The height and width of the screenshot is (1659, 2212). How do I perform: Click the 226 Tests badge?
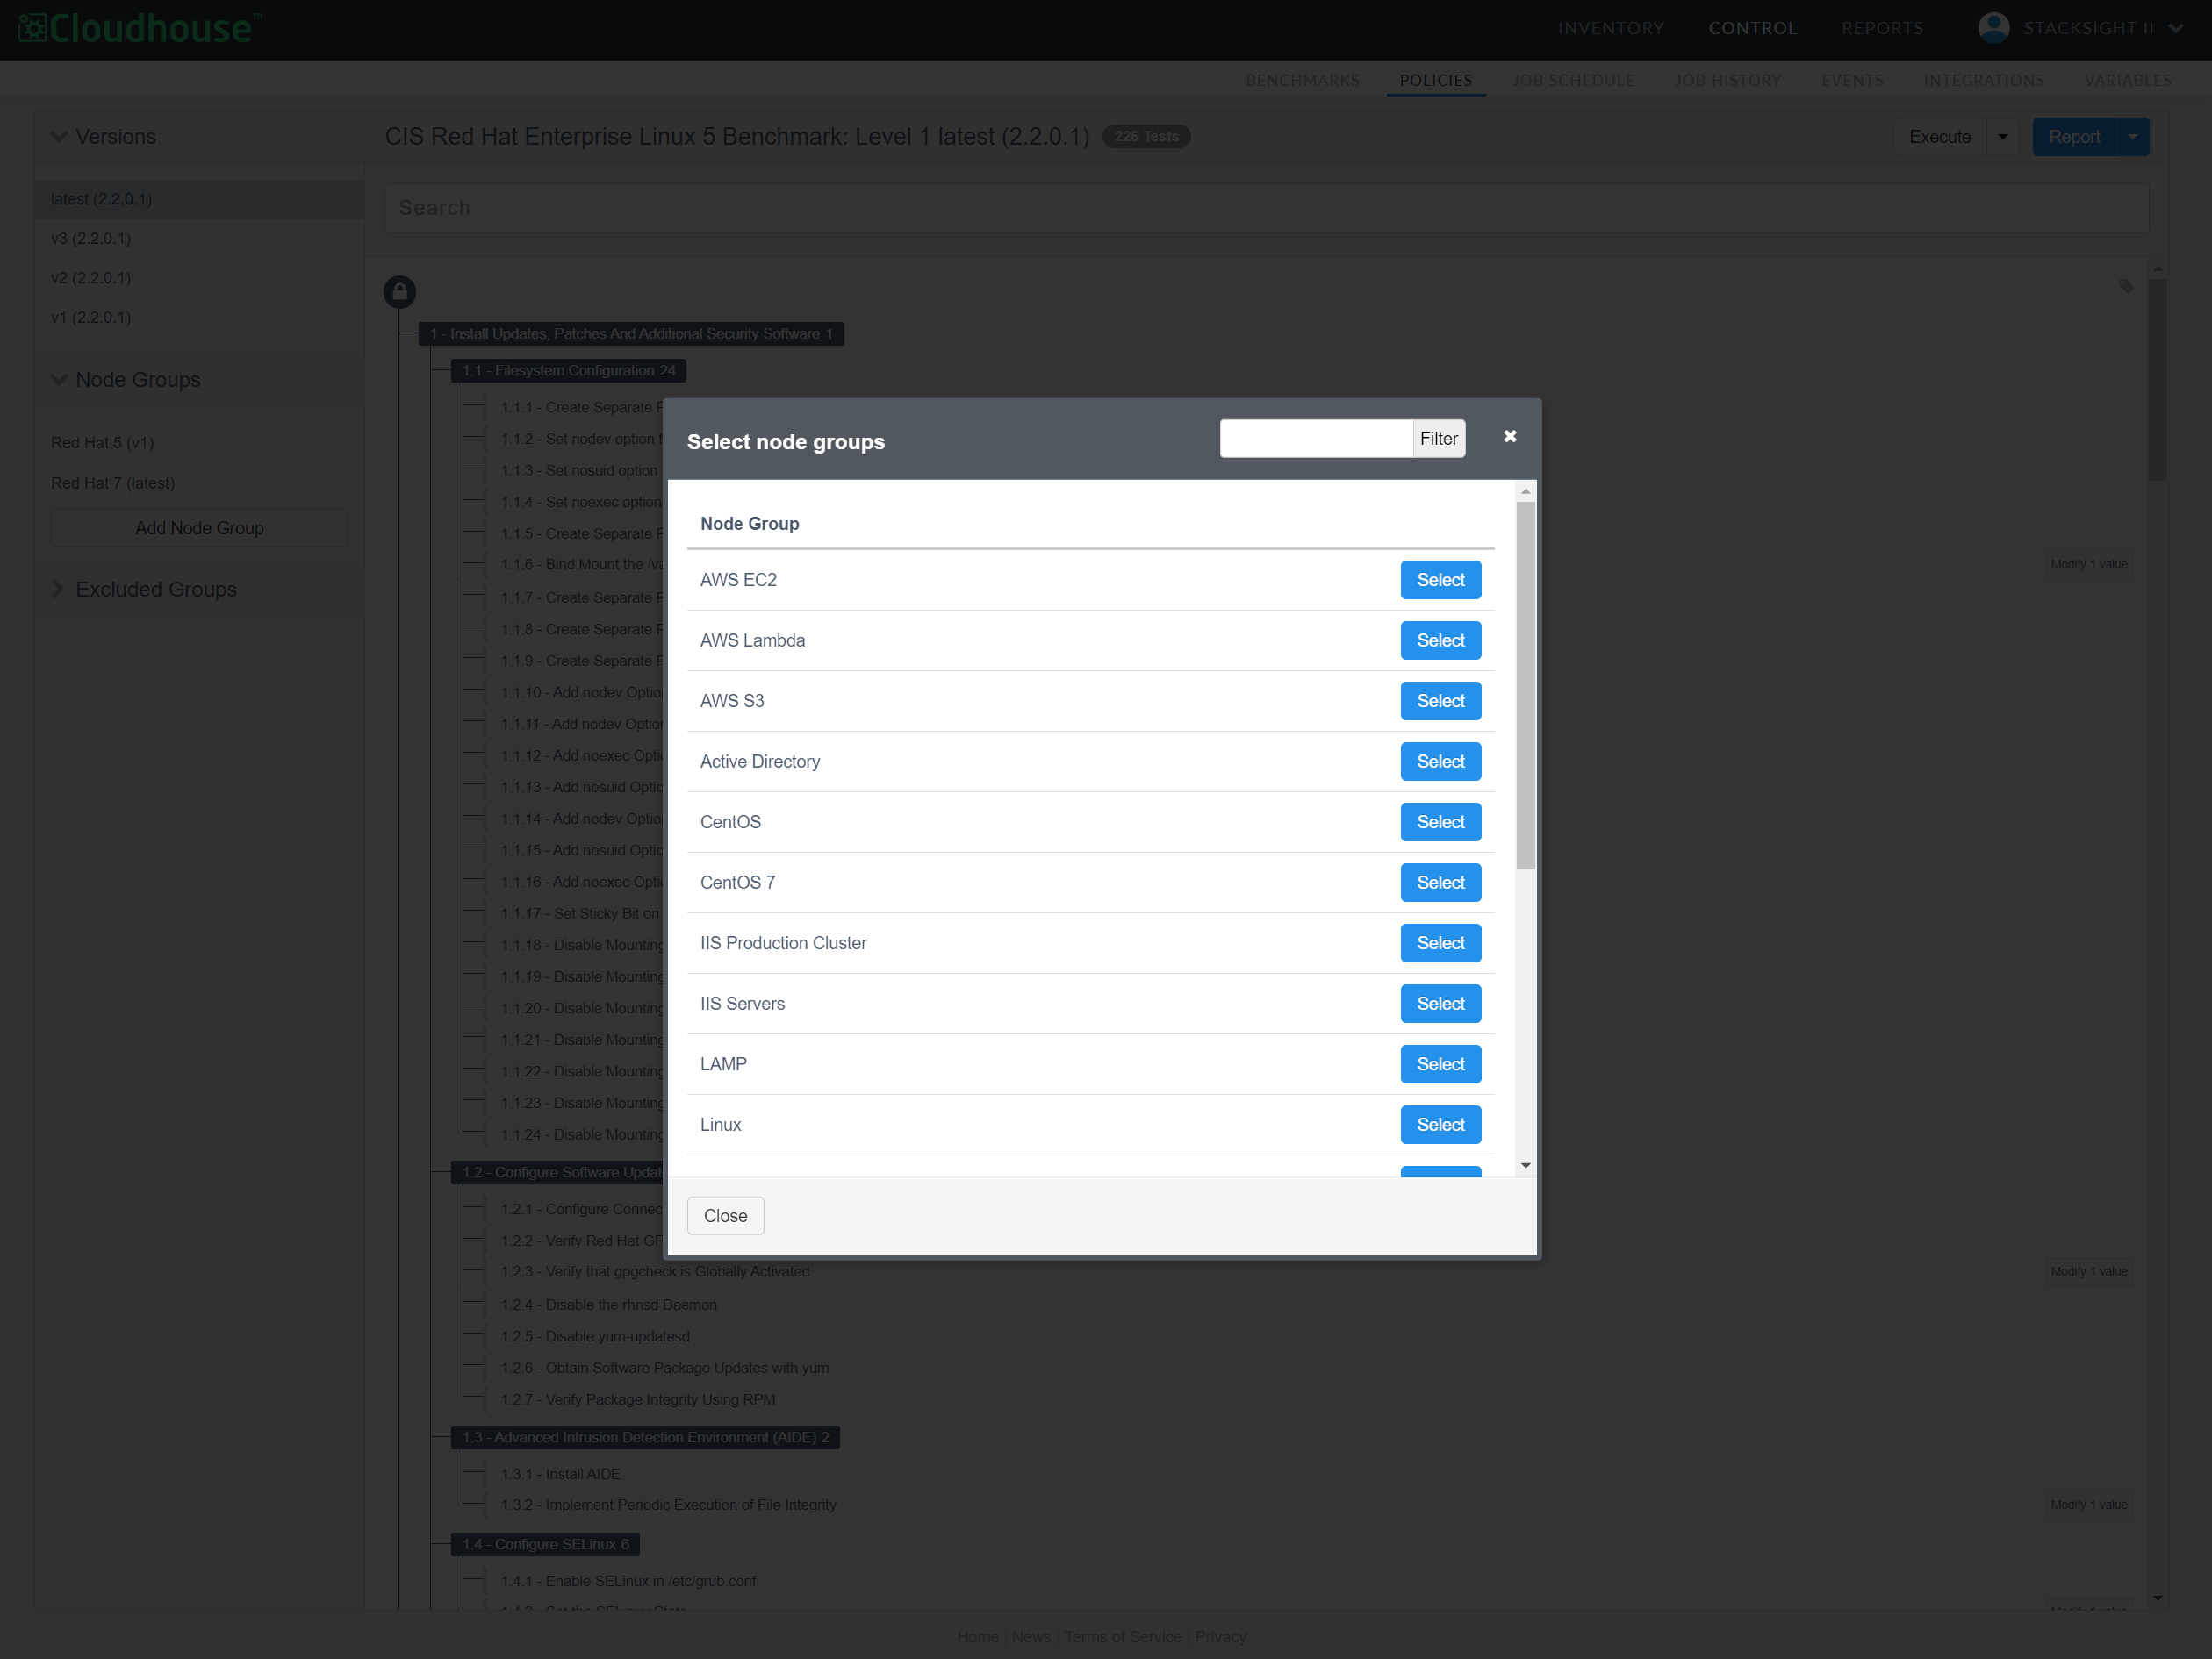1146,137
